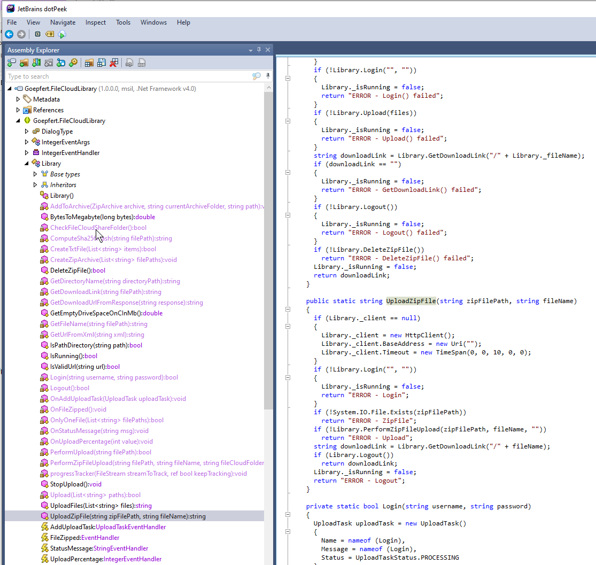This screenshot has height=565, width=596.
Task: Click the AddUploadTask event lightning icon
Action: pyautogui.click(x=44, y=527)
